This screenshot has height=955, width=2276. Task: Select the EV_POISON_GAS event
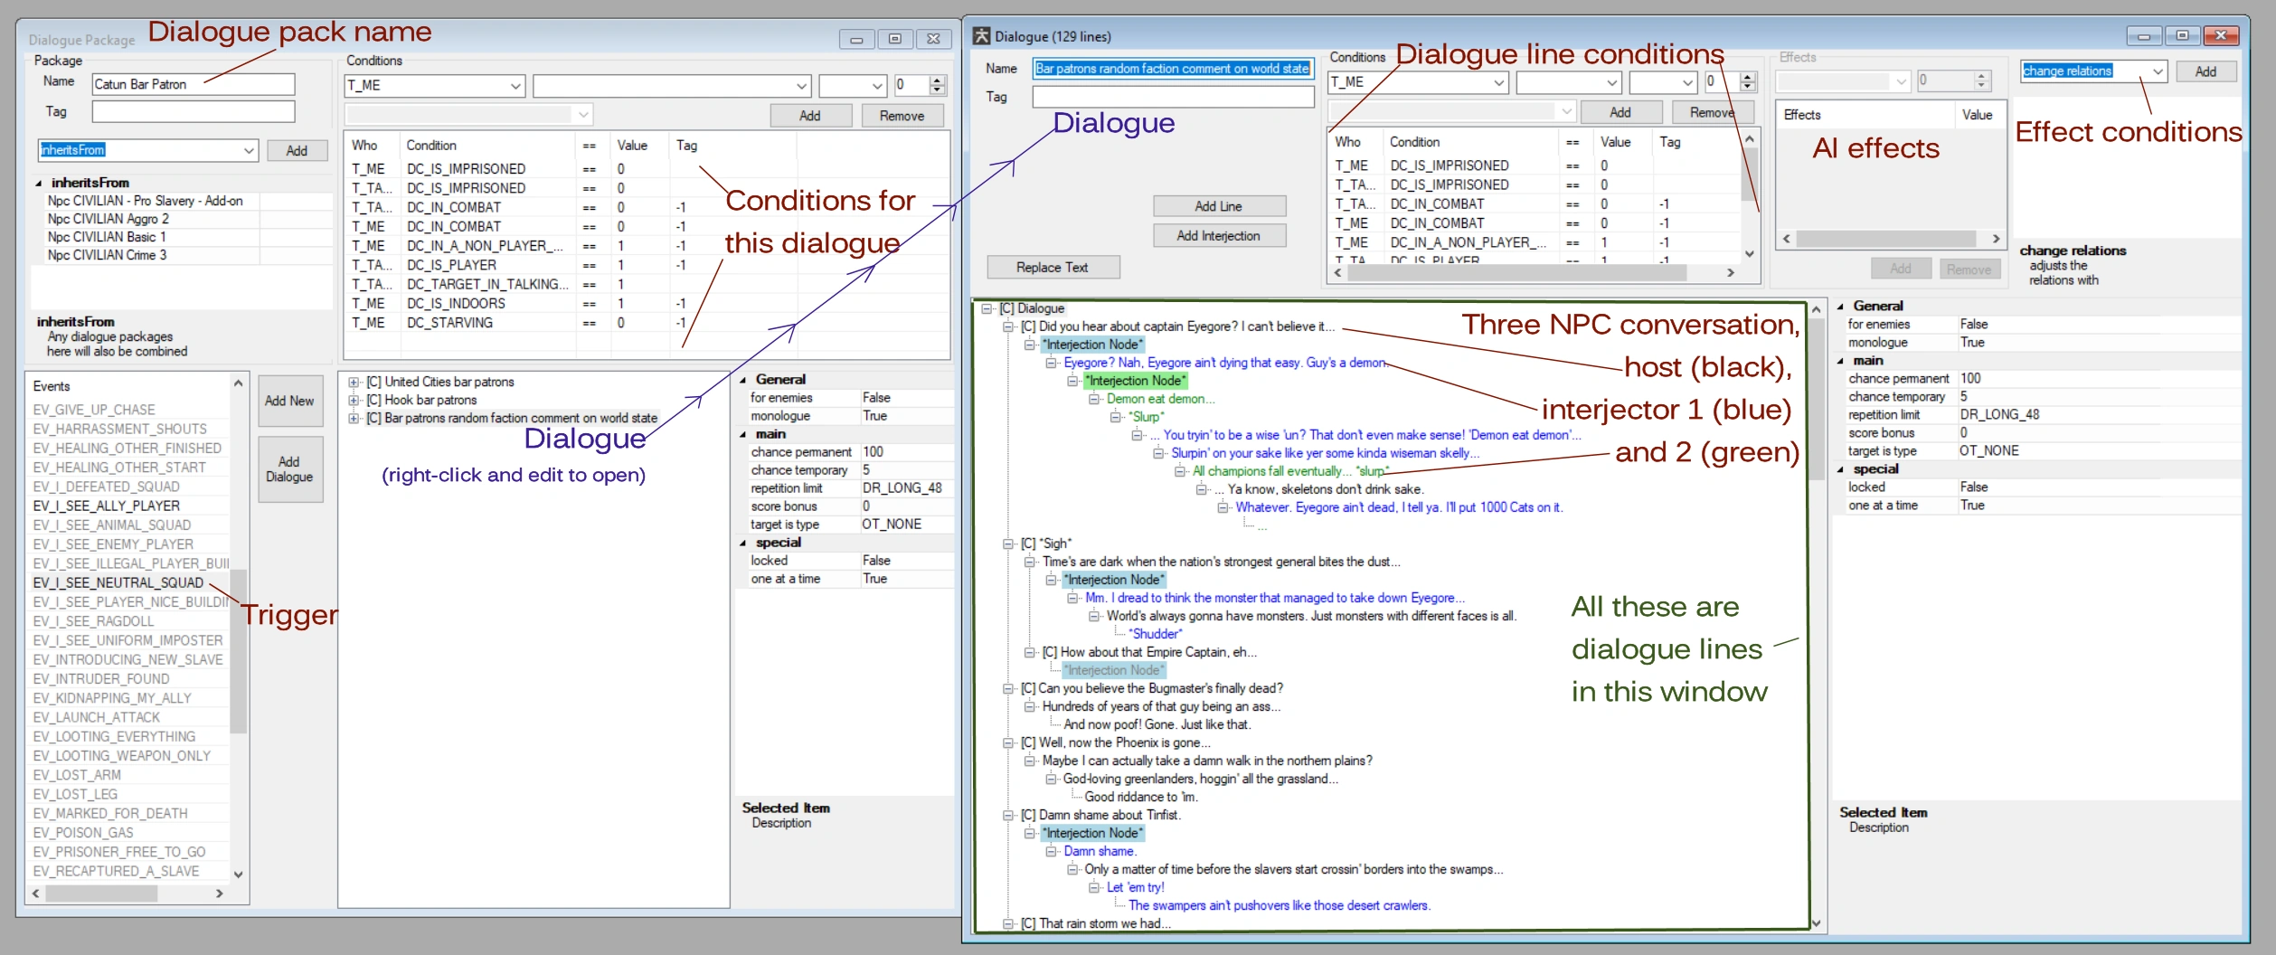click(83, 833)
